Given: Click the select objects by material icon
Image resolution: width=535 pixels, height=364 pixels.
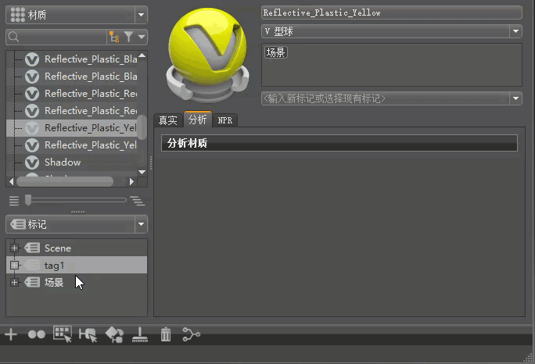Looking at the screenshot, I should click(88, 334).
